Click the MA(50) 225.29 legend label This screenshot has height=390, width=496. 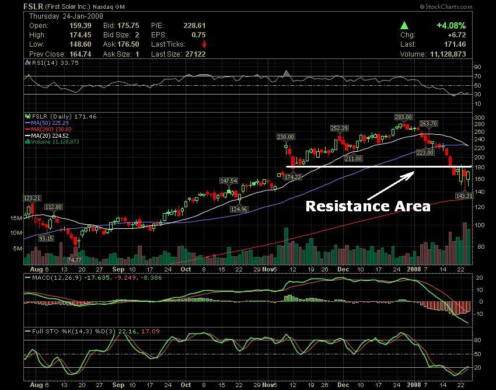click(50, 123)
